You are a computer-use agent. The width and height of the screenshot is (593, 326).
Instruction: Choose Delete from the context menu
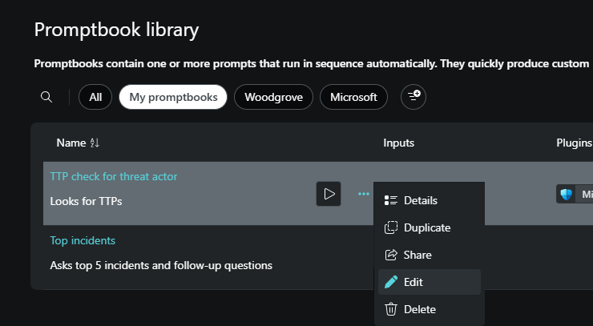[x=430, y=309]
